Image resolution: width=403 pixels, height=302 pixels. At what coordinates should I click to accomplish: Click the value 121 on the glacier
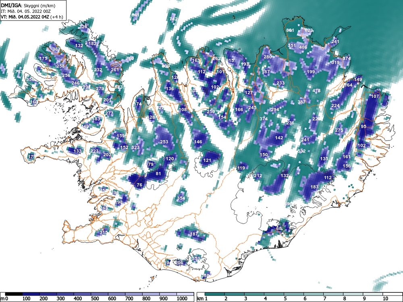(207, 161)
